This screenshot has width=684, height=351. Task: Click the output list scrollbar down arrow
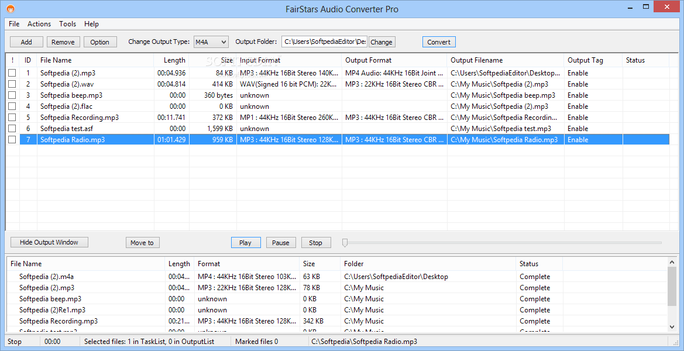(x=672, y=326)
